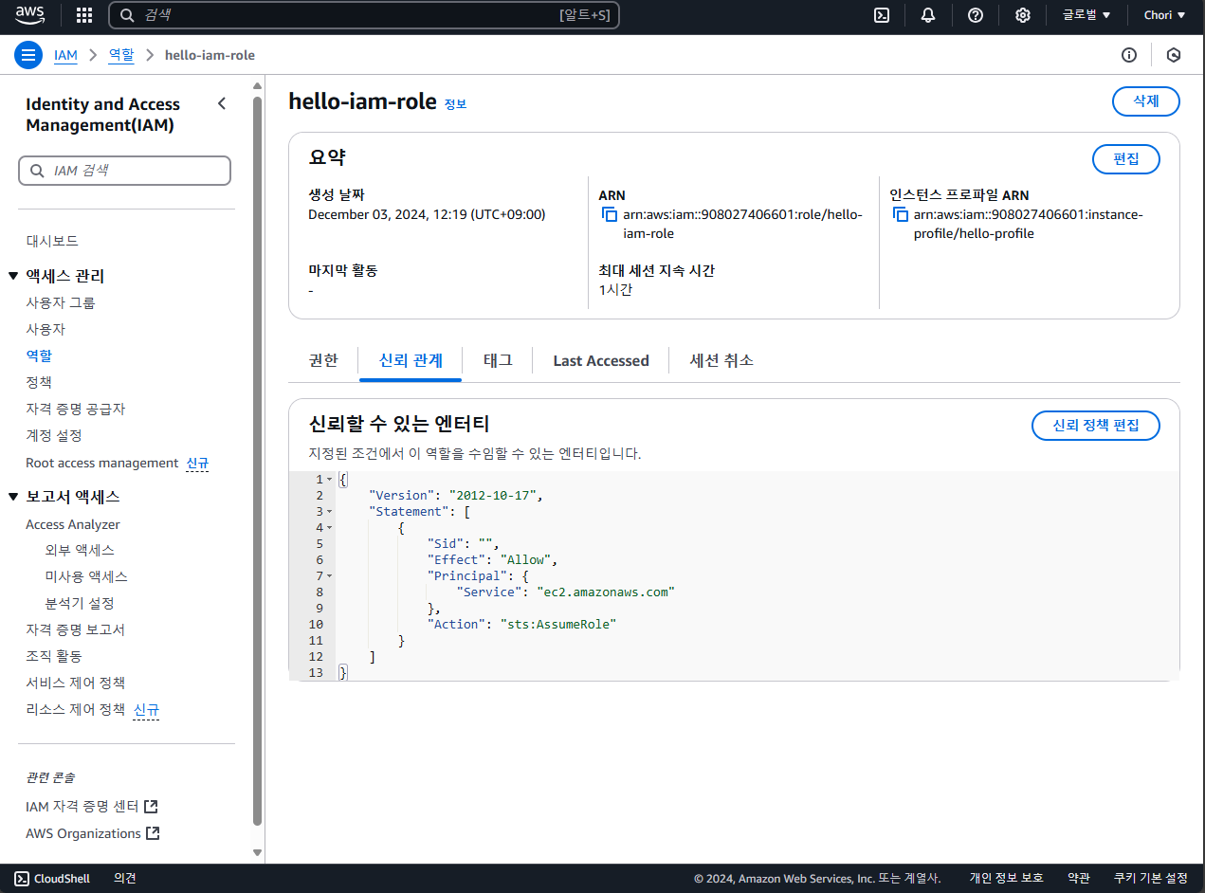Open 분석기 설정 in the sidebar
Screen dimensions: 1205x893
click(x=80, y=603)
